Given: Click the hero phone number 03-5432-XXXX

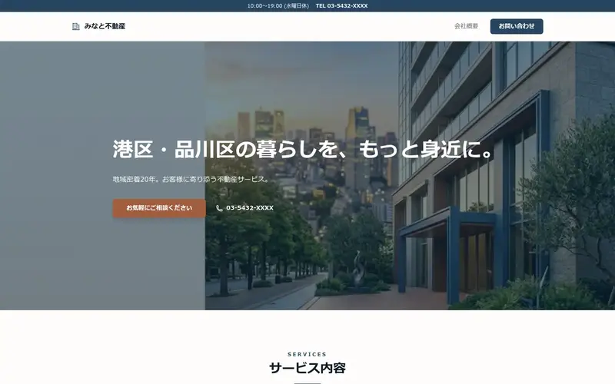Looking at the screenshot, I should click(x=250, y=208).
